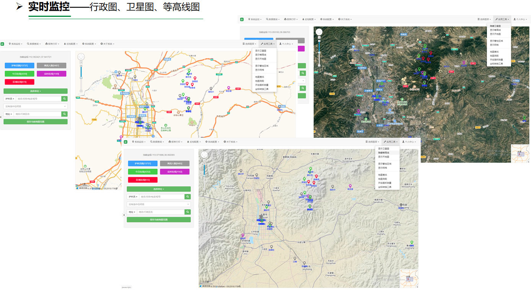Open 巡检配置 menu in road map window

tap(71, 44)
